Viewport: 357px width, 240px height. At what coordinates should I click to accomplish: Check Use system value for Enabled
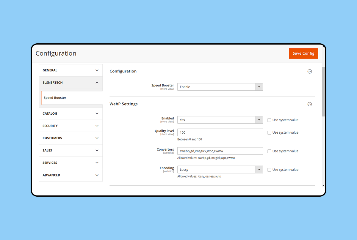(x=269, y=120)
